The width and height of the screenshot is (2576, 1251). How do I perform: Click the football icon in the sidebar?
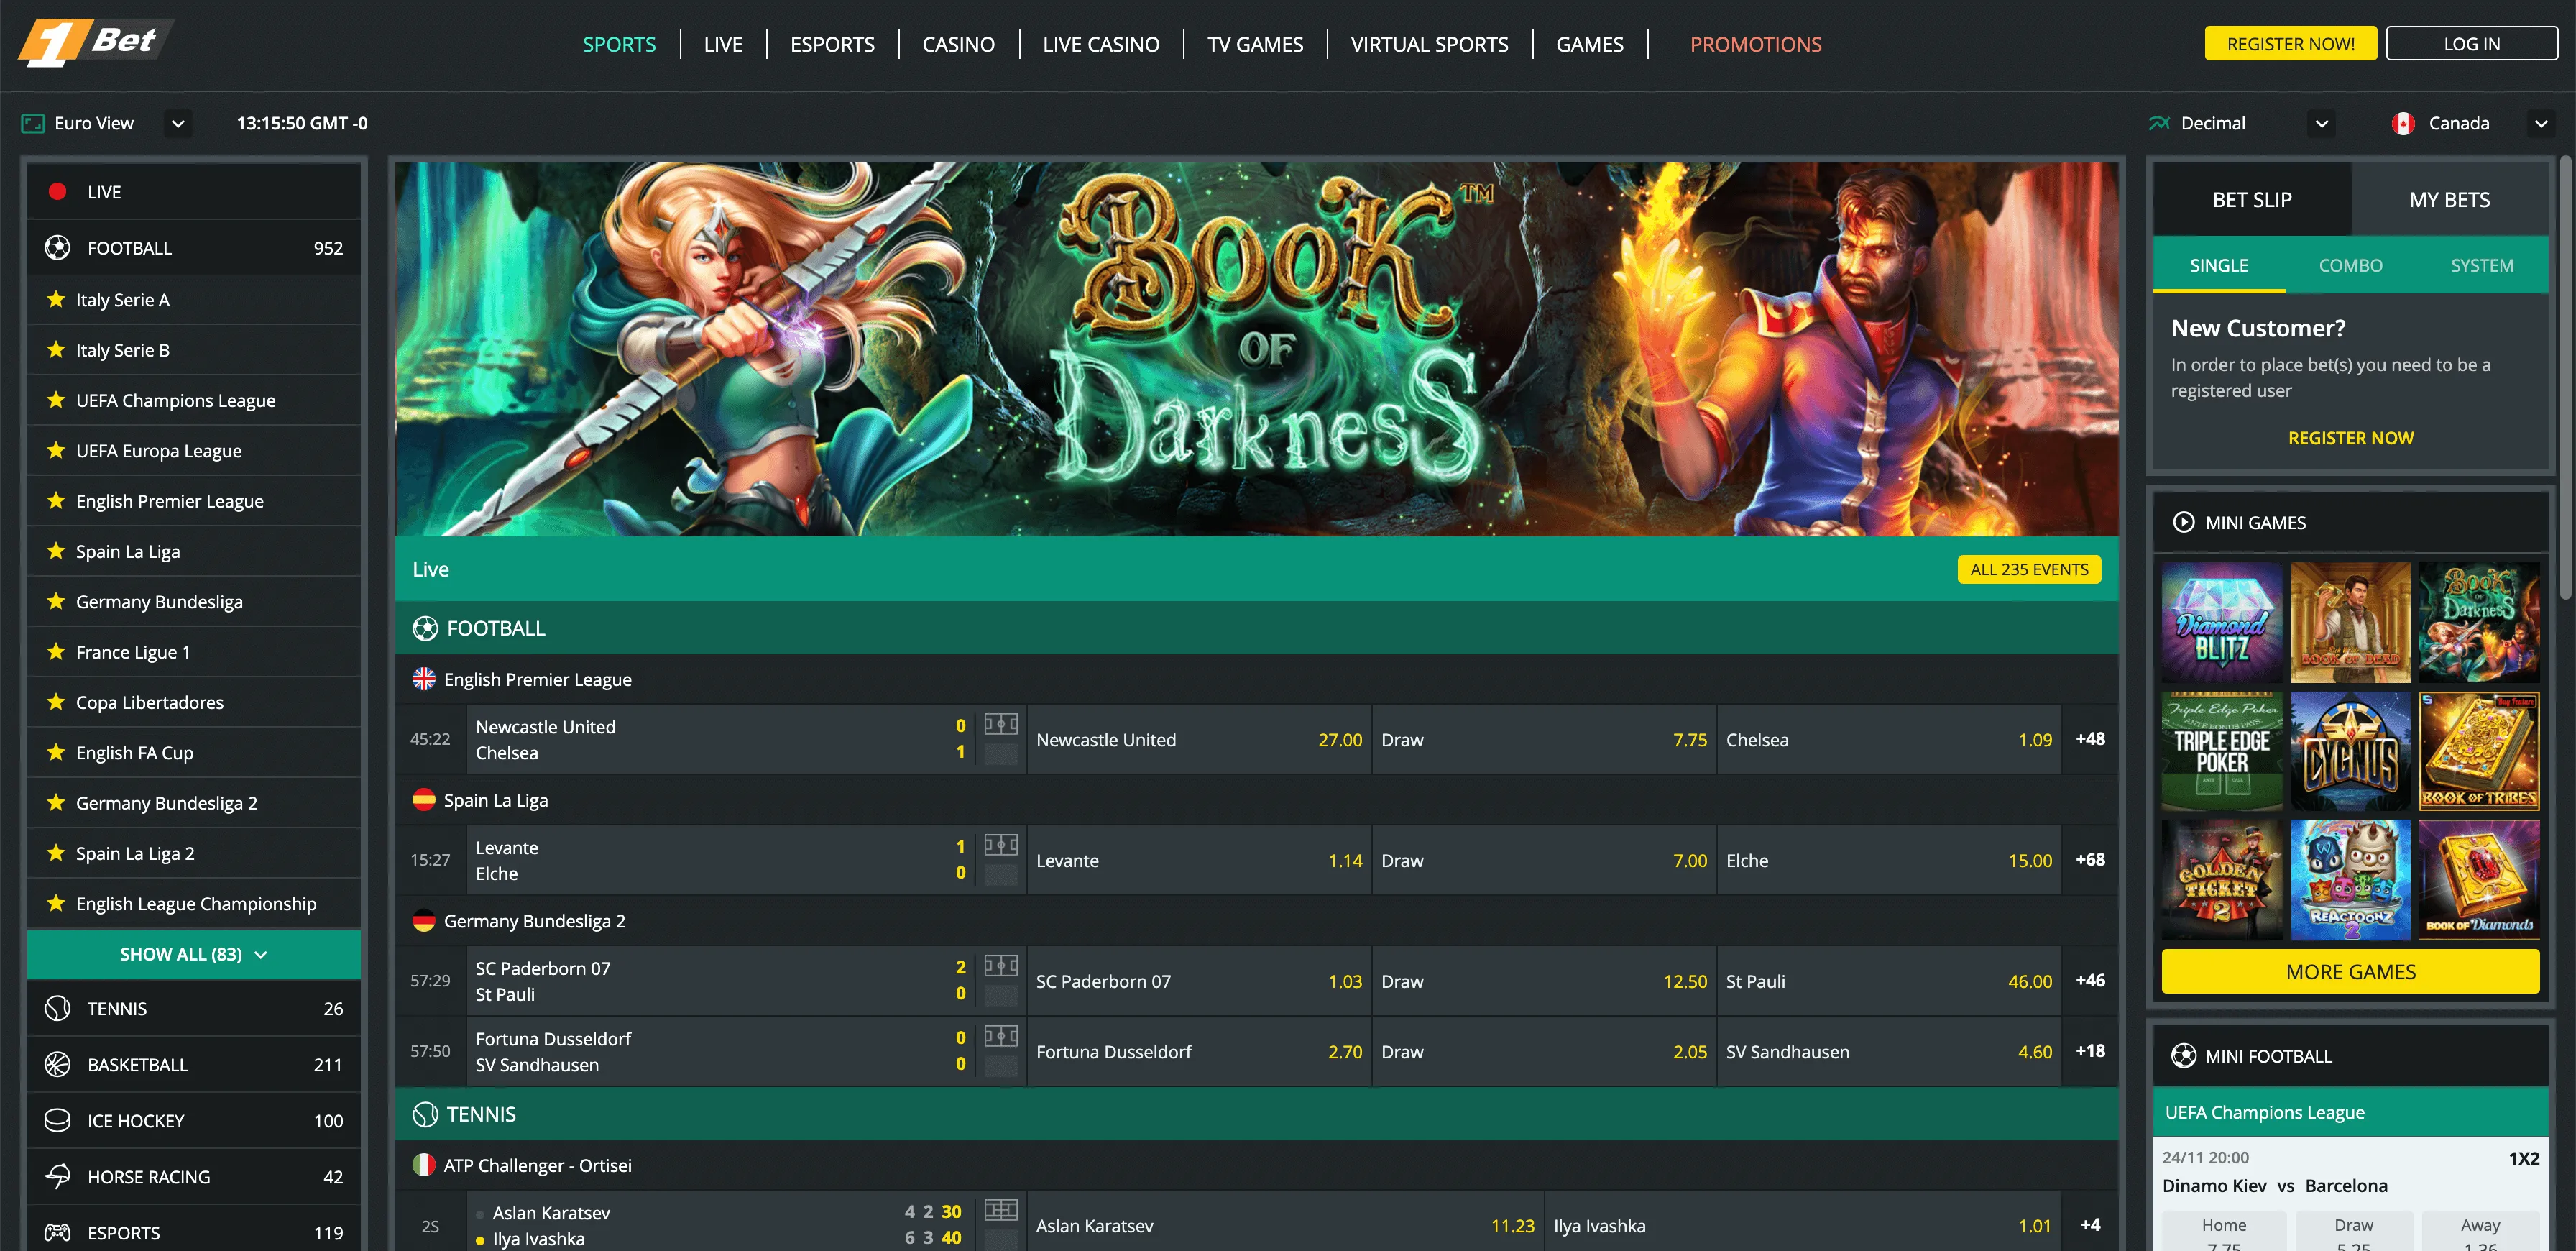tap(57, 247)
